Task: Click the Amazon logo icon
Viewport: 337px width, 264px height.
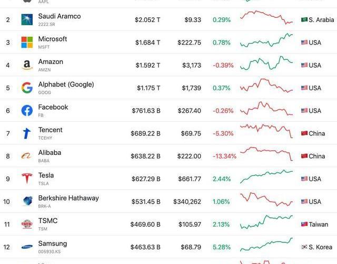Action: [x=27, y=65]
